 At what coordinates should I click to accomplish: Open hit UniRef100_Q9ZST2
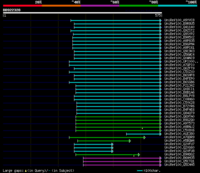click(x=179, y=31)
